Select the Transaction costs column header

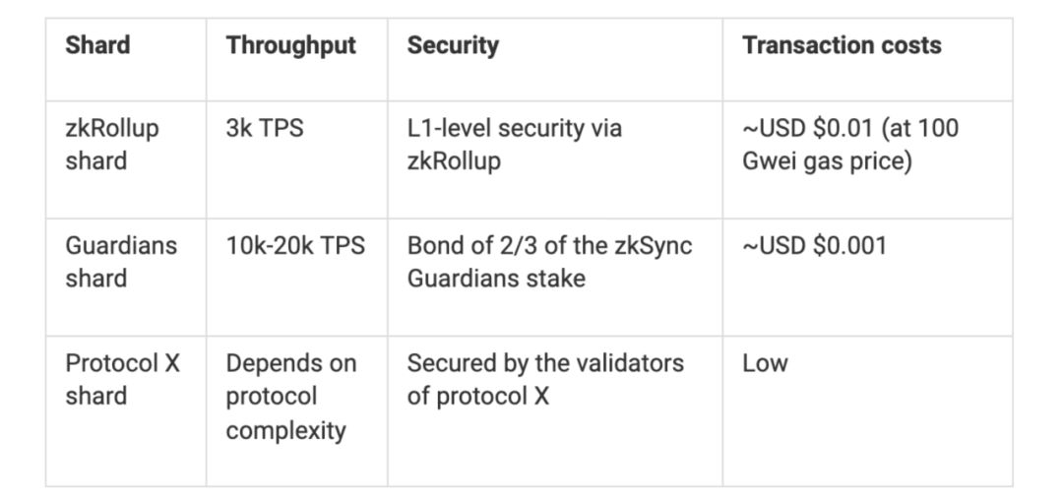tap(842, 45)
